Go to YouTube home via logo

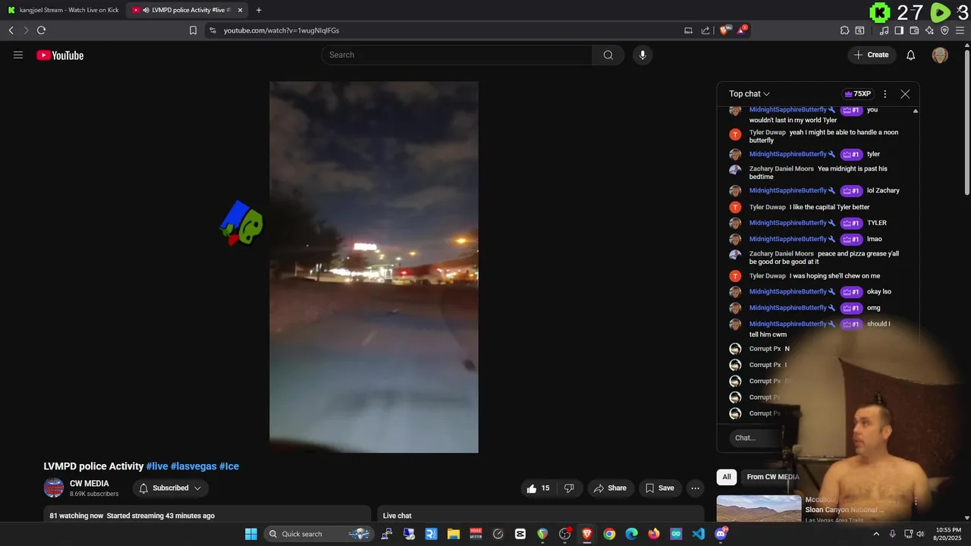60,55
